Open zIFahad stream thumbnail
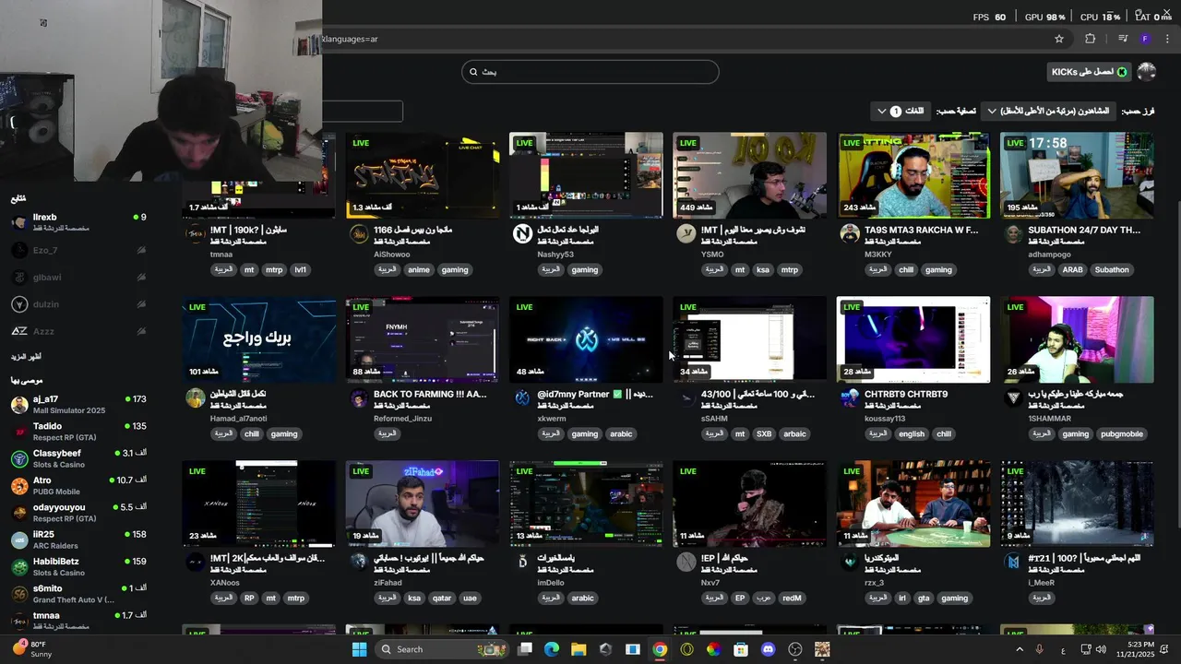The width and height of the screenshot is (1181, 664). pos(423,504)
